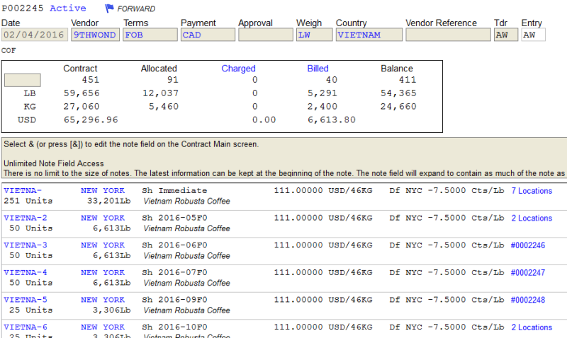The image size is (567, 338).
Task: Open 2 Locations link for VIETNA-6
Action: click(x=532, y=327)
